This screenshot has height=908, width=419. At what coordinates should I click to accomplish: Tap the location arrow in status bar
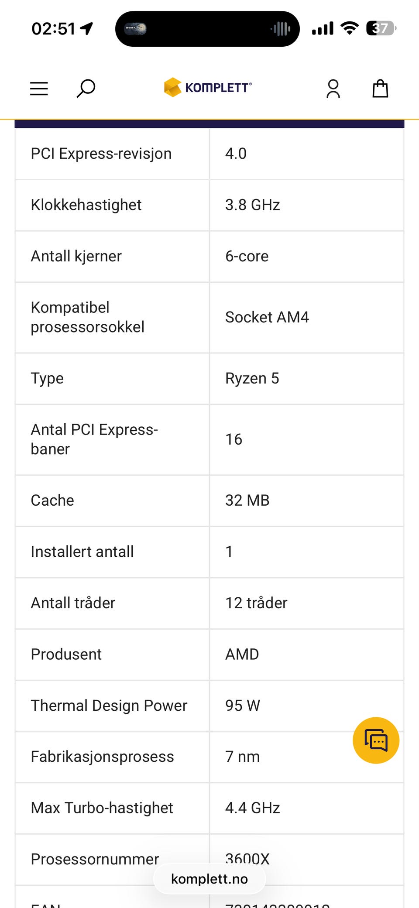(x=87, y=29)
